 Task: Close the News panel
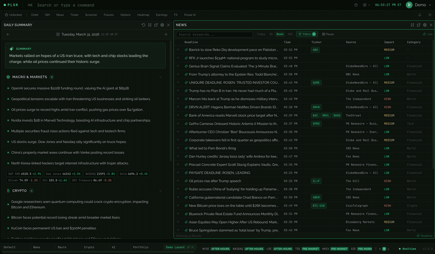click(x=431, y=25)
